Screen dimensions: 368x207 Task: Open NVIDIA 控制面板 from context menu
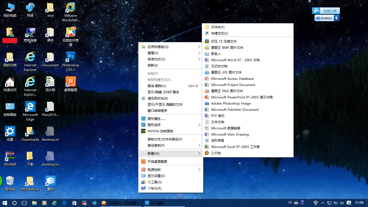click(171, 131)
